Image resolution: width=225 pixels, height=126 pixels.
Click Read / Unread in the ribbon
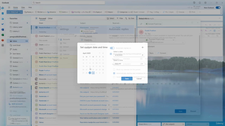[x=137, y=12]
